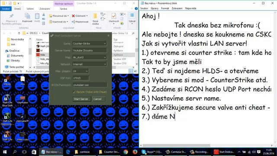Select OneDrive in navigation pane
This screenshot has width=277, height=156.
click(13, 51)
